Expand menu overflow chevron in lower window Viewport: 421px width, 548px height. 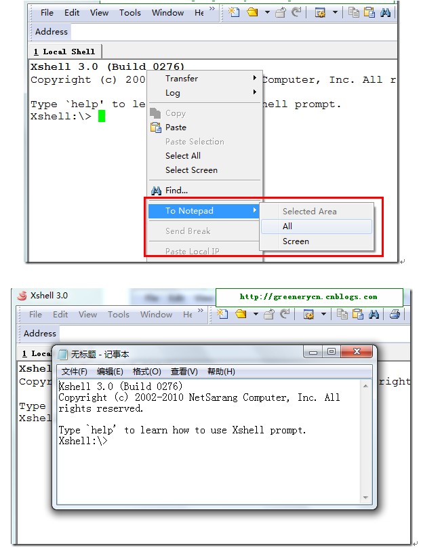(200, 311)
